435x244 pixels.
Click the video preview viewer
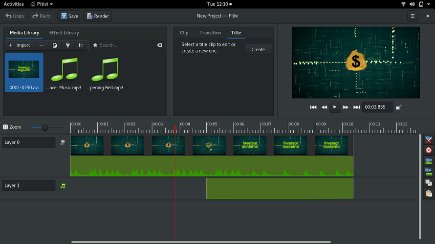click(356, 62)
